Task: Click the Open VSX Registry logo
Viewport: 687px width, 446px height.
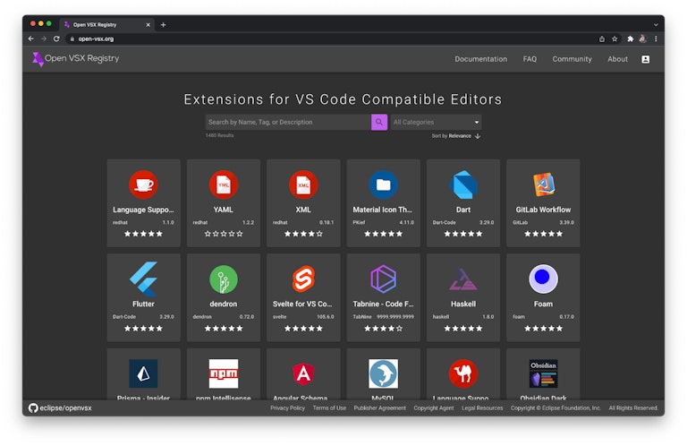Action: point(75,59)
